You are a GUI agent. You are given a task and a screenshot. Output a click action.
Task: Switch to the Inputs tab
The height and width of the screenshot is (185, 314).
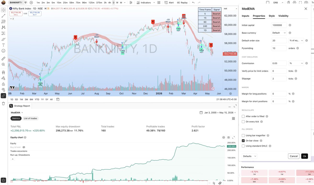click(245, 16)
